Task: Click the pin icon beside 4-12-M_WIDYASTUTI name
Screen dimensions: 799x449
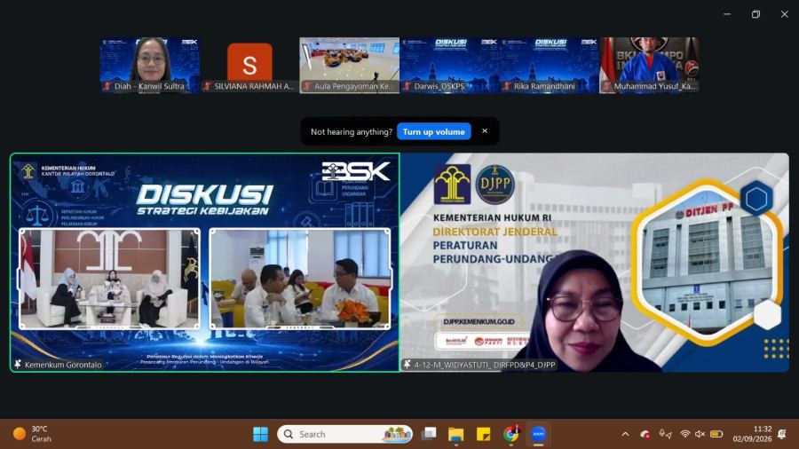Action: pyautogui.click(x=407, y=364)
